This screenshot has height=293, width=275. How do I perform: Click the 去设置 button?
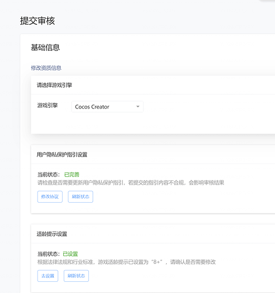tap(48, 276)
